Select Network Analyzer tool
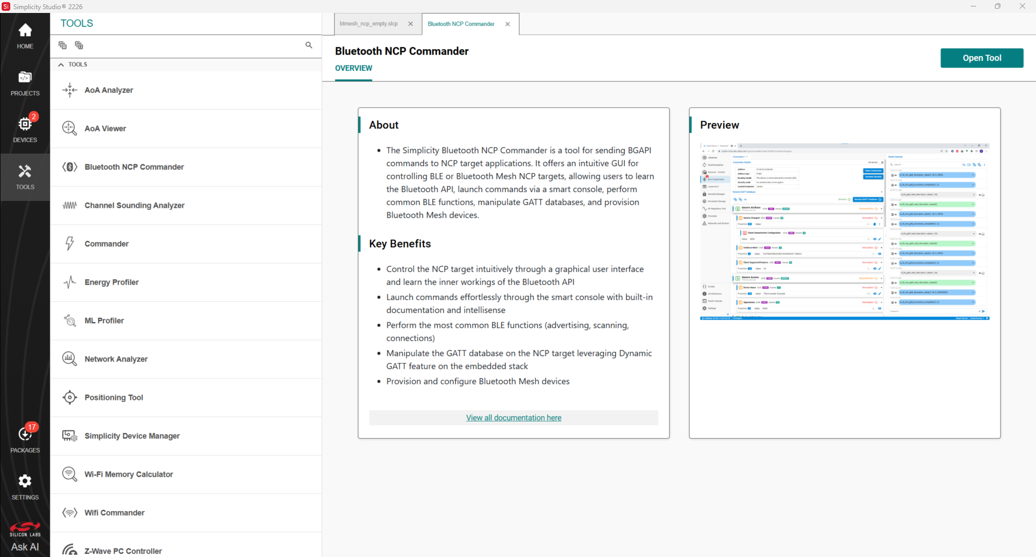Screen dimensions: 1036x557 pyautogui.click(x=186, y=359)
